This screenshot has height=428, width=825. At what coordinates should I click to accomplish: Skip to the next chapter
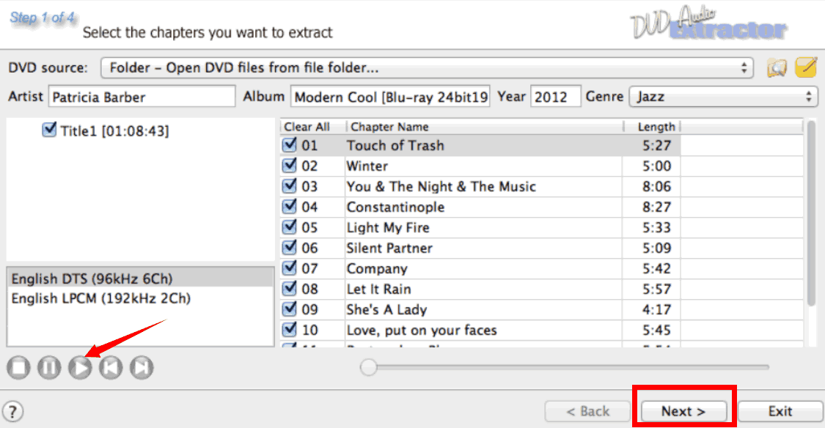[142, 368]
